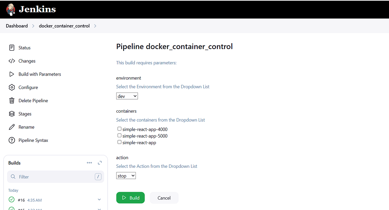Click the green Build button

tap(130, 198)
